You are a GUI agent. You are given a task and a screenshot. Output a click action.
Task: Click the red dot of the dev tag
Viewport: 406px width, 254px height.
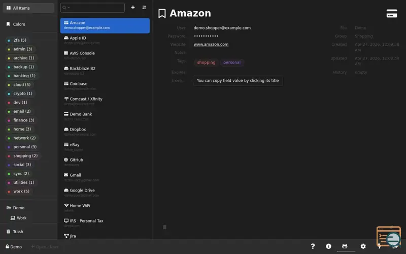click(9, 103)
